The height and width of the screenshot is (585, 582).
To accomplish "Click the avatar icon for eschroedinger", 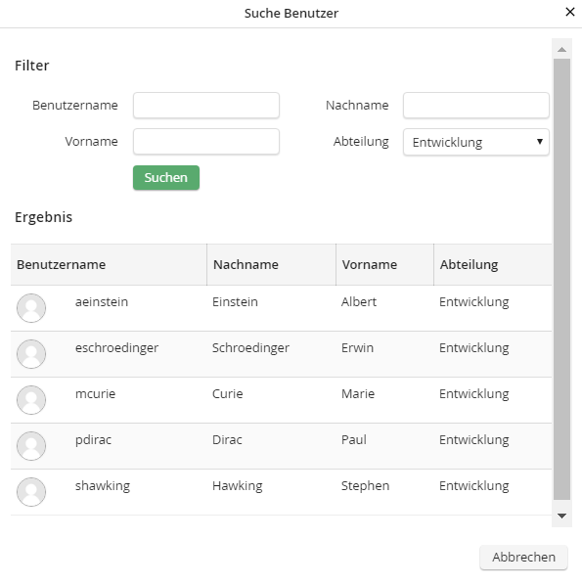I will 31,354.
